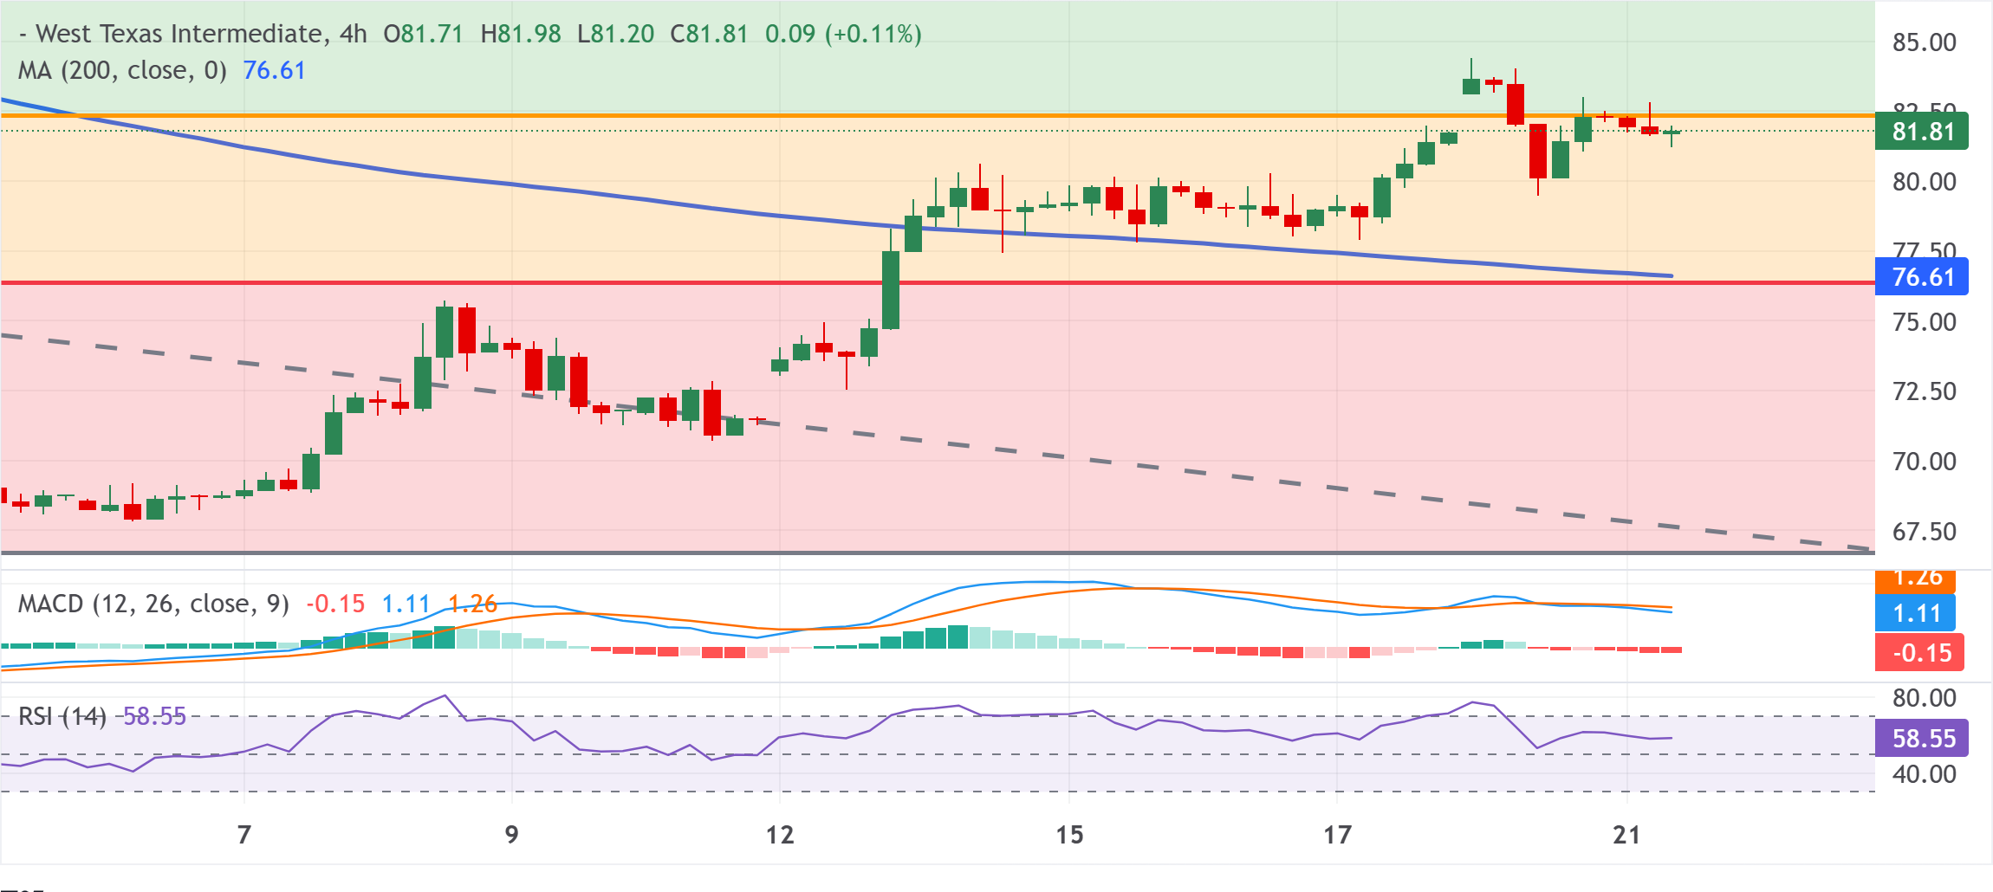Click the RSI 80.00 axis label

pyautogui.click(x=1924, y=698)
